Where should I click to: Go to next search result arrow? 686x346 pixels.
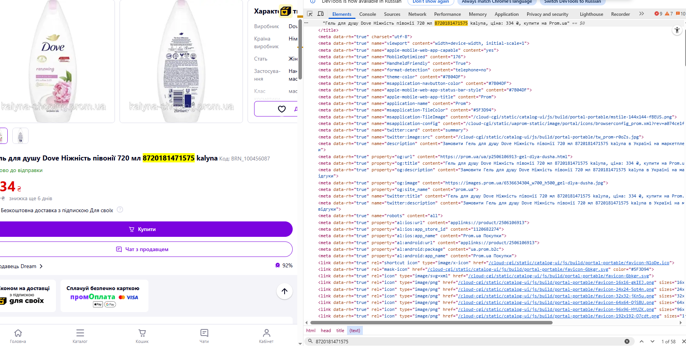tap(652, 341)
